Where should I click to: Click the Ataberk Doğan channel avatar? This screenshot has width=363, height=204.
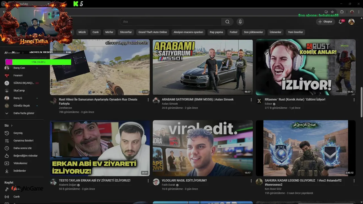click(53, 182)
